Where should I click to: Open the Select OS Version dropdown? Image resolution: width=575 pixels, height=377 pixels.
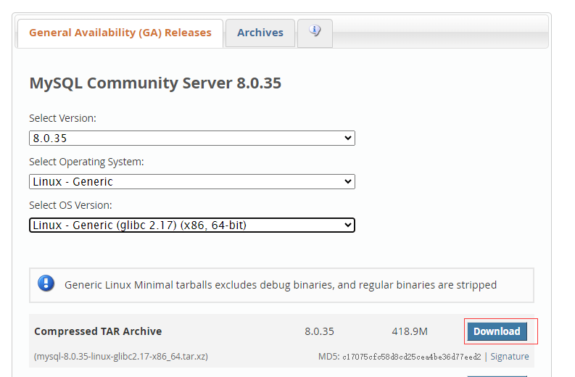coord(192,225)
